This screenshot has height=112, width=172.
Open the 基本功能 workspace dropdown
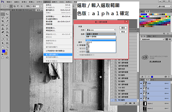click(x=164, y=7)
